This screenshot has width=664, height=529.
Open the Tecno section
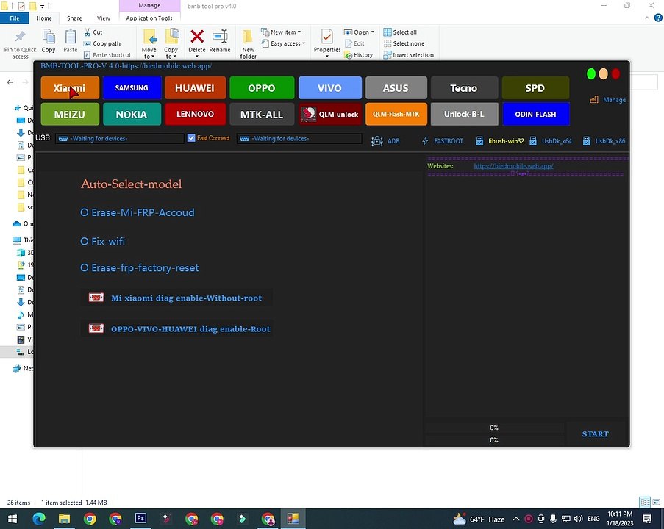click(x=464, y=87)
